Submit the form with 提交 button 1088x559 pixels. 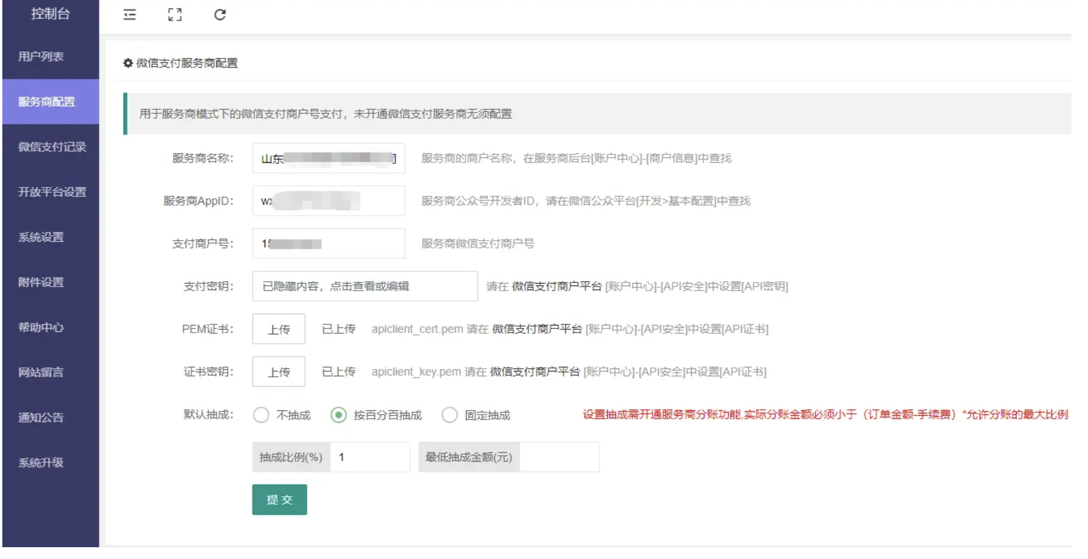[x=280, y=499]
